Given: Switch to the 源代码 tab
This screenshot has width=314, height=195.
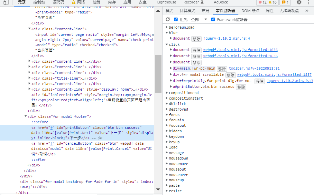Looking at the screenshot, I should tap(58, 2).
